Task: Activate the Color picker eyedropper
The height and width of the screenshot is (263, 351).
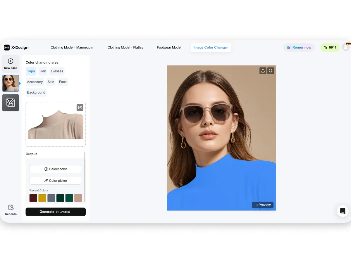Action: click(56, 181)
